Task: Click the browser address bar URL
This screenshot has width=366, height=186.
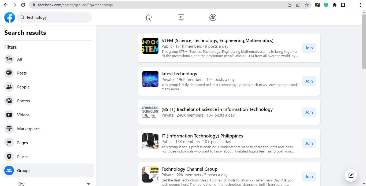Action: 75,5
